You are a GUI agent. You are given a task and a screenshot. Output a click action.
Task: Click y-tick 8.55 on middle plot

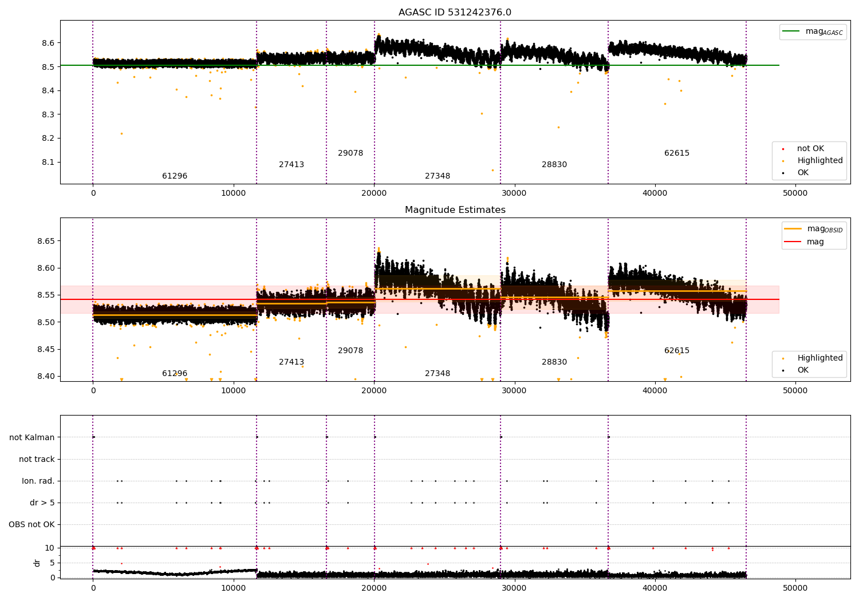click(x=46, y=295)
